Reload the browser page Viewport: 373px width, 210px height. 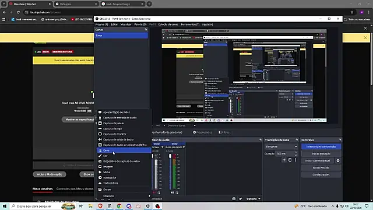click(x=18, y=12)
